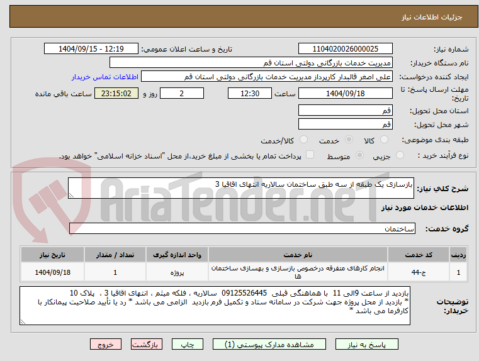This screenshot has width=479, height=361.
Task: Click the خروج exit button
Action: (x=106, y=344)
